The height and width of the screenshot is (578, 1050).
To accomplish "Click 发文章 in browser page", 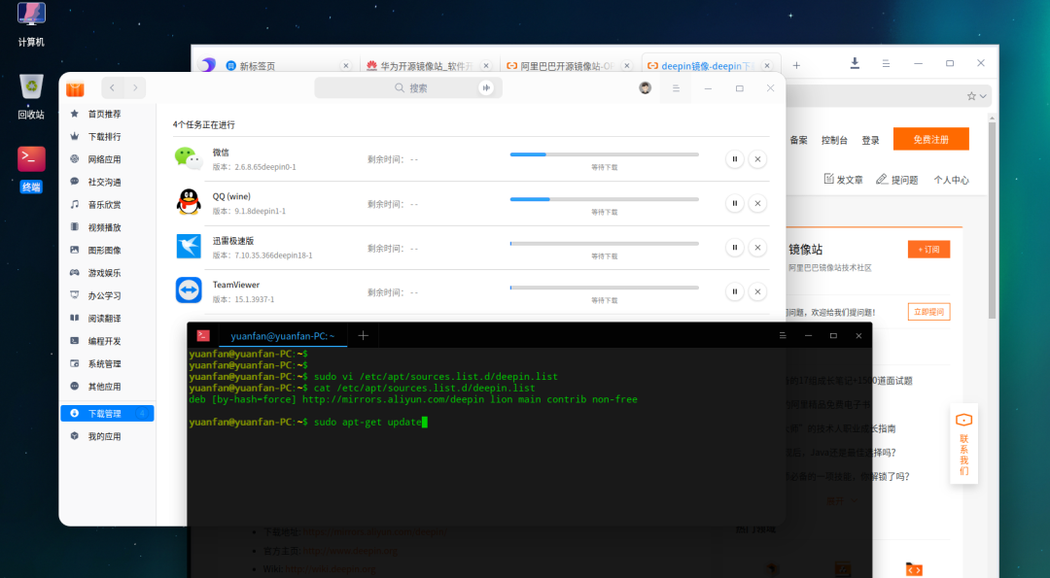I will [843, 180].
